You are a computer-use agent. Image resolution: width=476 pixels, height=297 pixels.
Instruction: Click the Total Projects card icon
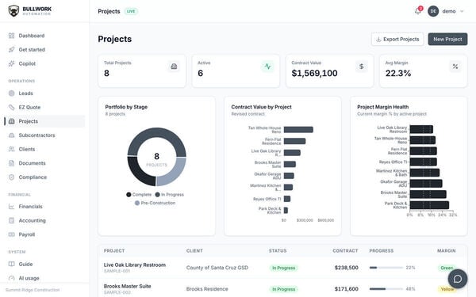pyautogui.click(x=174, y=67)
